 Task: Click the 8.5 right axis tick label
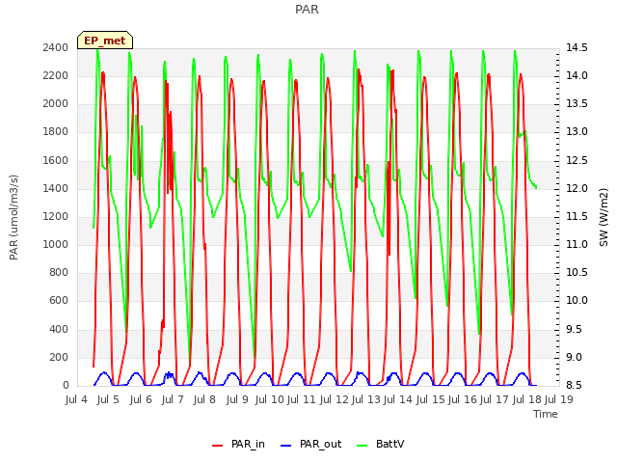coord(574,385)
